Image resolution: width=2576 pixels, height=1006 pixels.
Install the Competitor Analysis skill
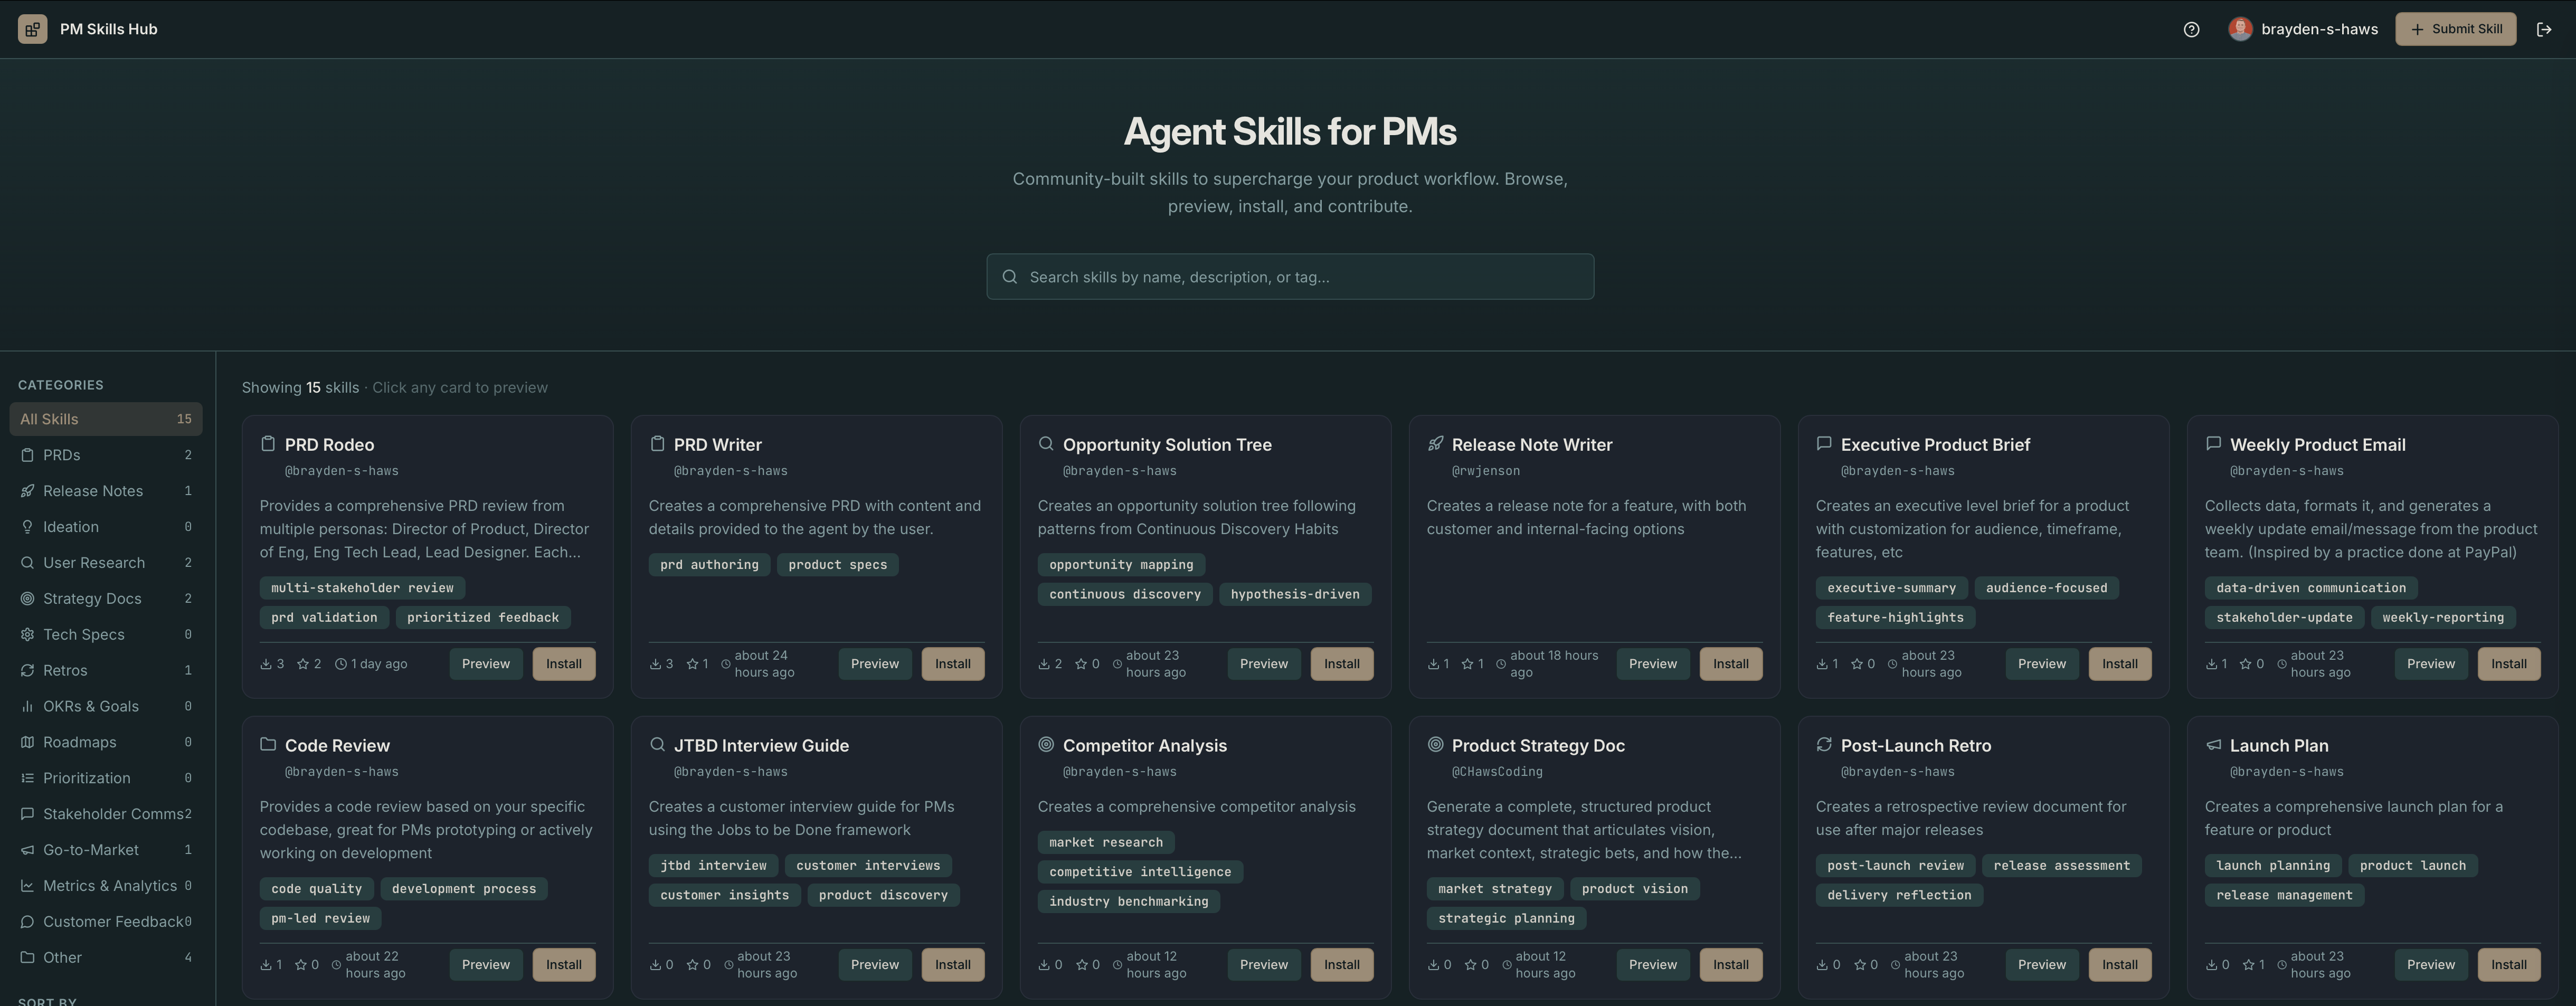(1342, 964)
